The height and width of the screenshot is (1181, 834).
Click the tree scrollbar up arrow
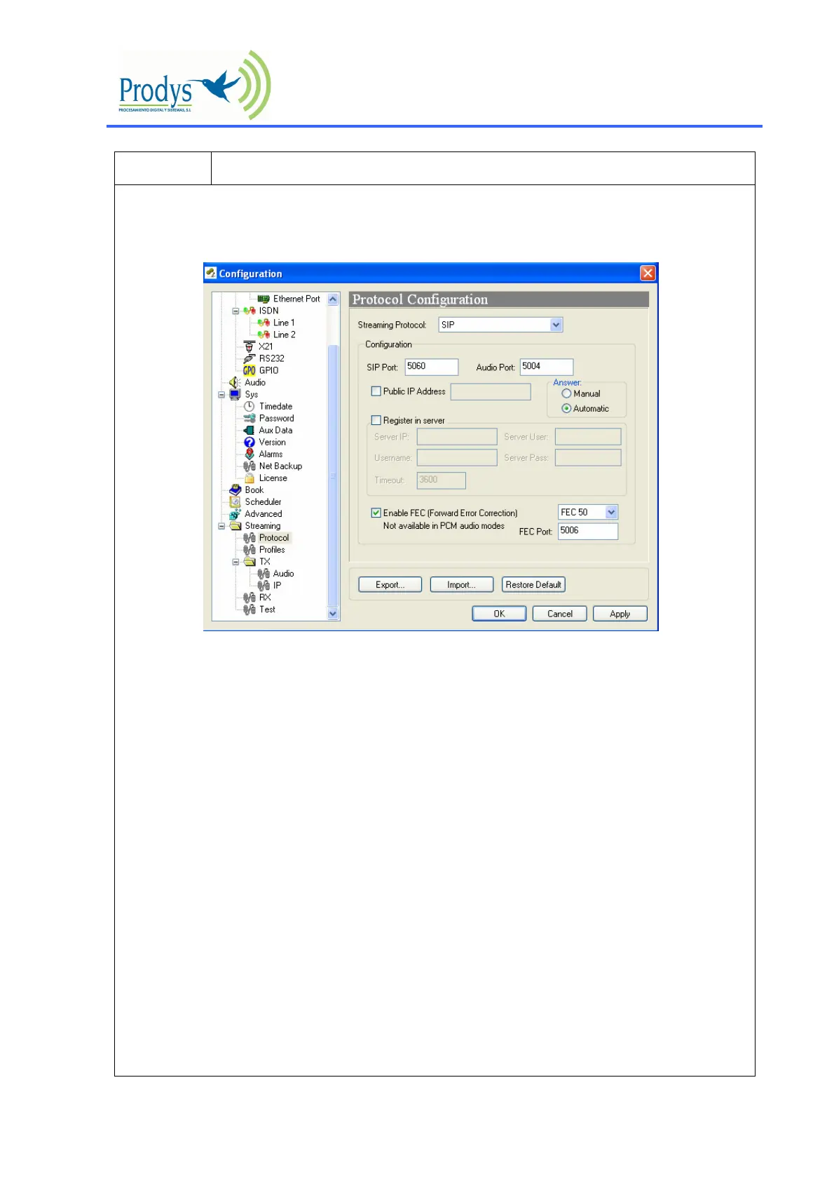(x=333, y=299)
